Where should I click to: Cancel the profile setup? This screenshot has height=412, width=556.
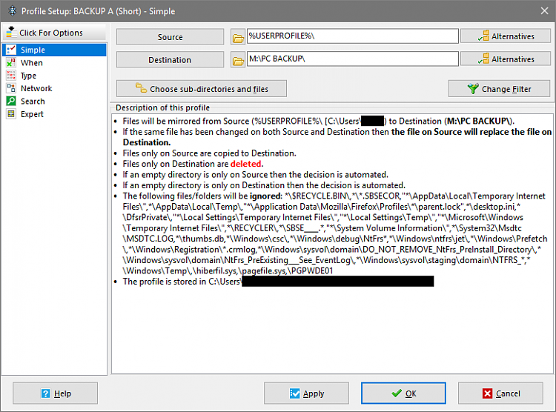click(500, 393)
